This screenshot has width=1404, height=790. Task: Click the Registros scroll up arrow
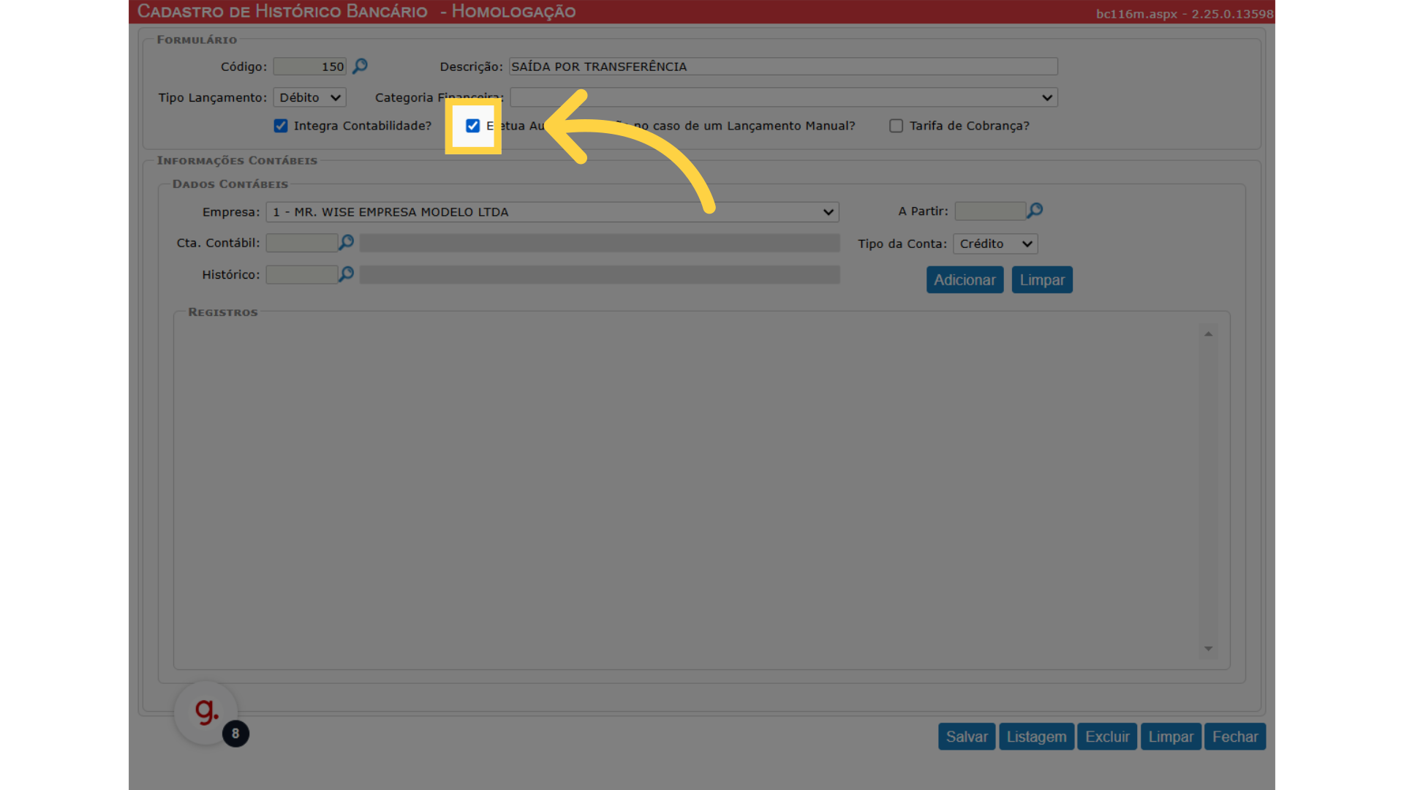click(1208, 334)
